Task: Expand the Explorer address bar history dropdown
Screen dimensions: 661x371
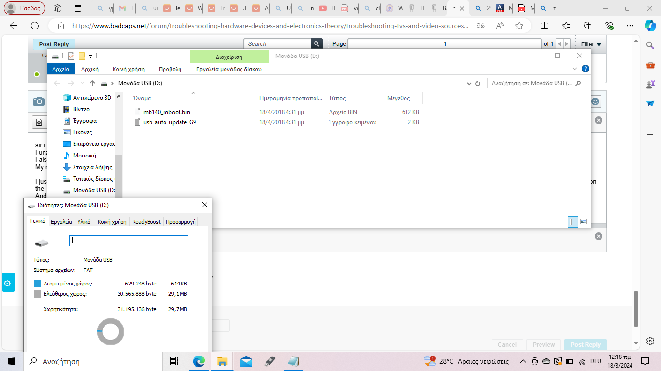Action: 468,83
